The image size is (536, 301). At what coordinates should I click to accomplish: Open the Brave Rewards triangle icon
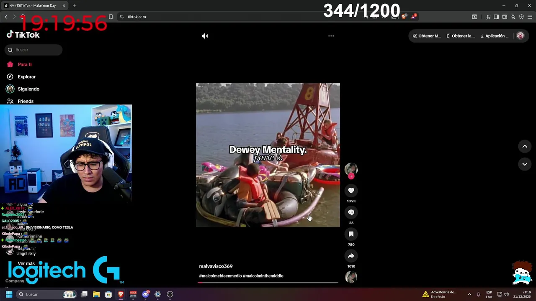[x=414, y=17]
